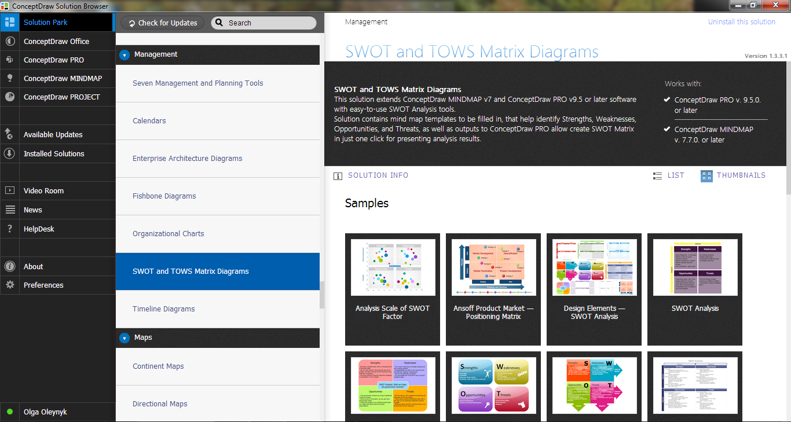Click the ConceptDraw Office icon

point(9,42)
